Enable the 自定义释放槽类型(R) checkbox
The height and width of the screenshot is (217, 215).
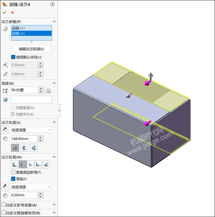[x=4, y=213]
